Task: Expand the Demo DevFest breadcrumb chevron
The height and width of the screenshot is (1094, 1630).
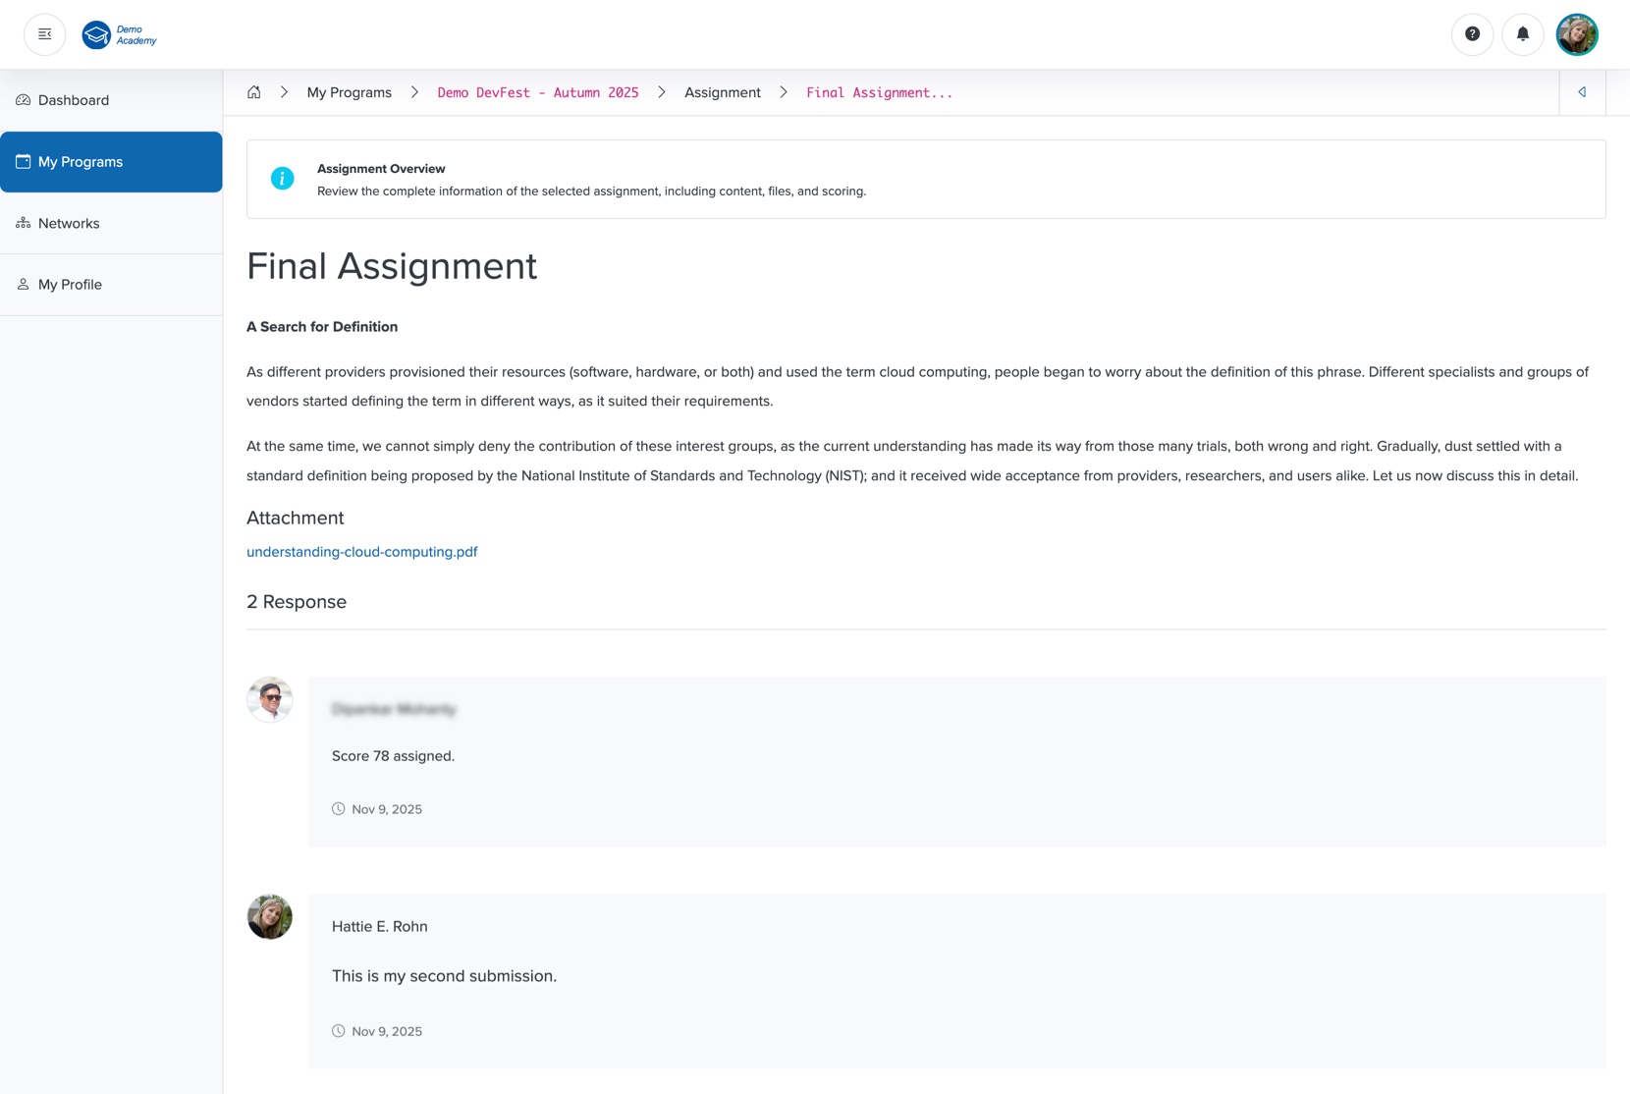Action: (661, 91)
